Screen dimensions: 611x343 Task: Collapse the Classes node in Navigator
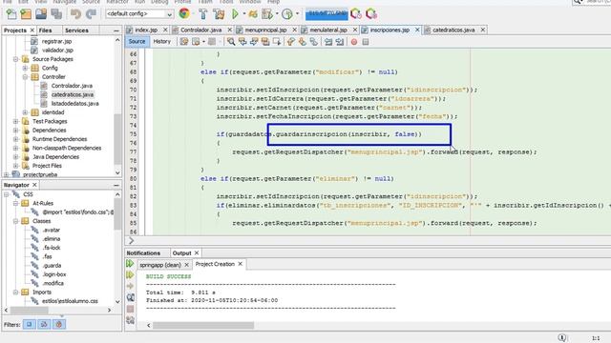click(15, 221)
